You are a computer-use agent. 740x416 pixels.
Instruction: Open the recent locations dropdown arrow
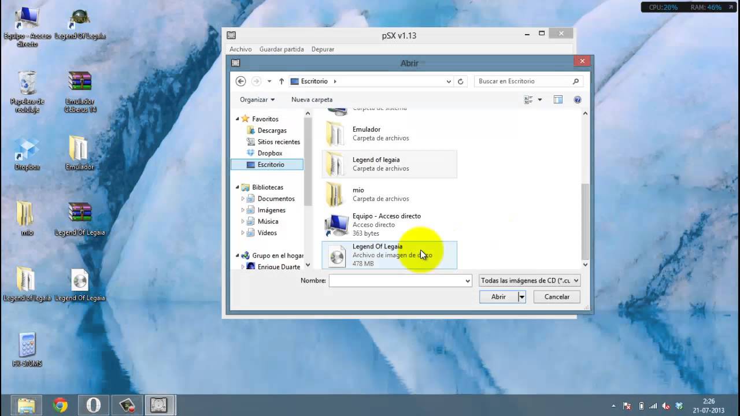(269, 81)
